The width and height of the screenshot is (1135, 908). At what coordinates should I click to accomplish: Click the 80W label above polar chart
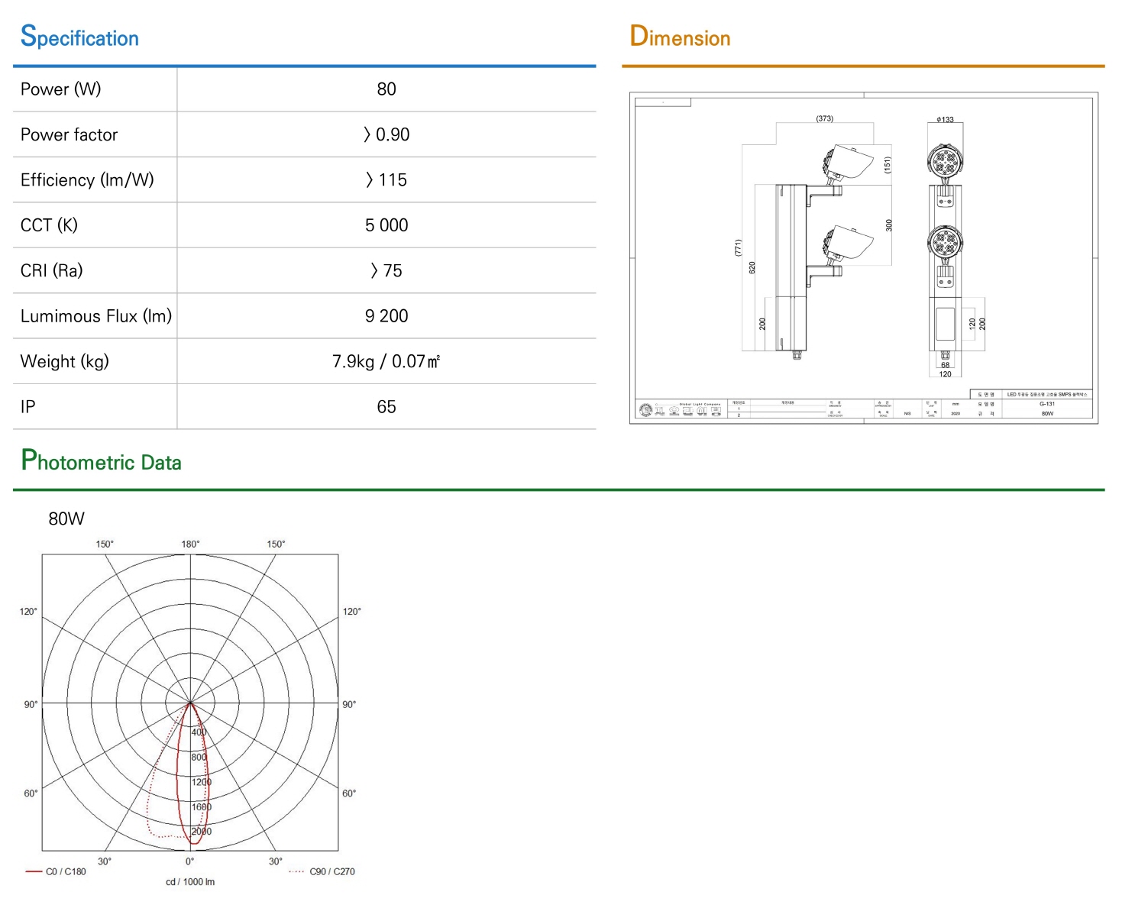pyautogui.click(x=66, y=519)
